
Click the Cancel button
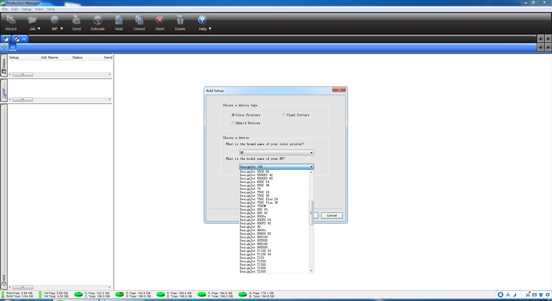click(331, 215)
